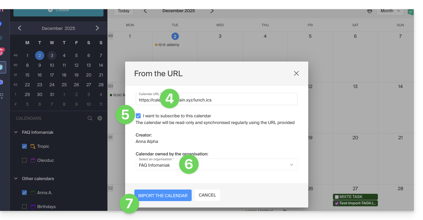Check the Birthdays calendar checkbox

coord(24,207)
